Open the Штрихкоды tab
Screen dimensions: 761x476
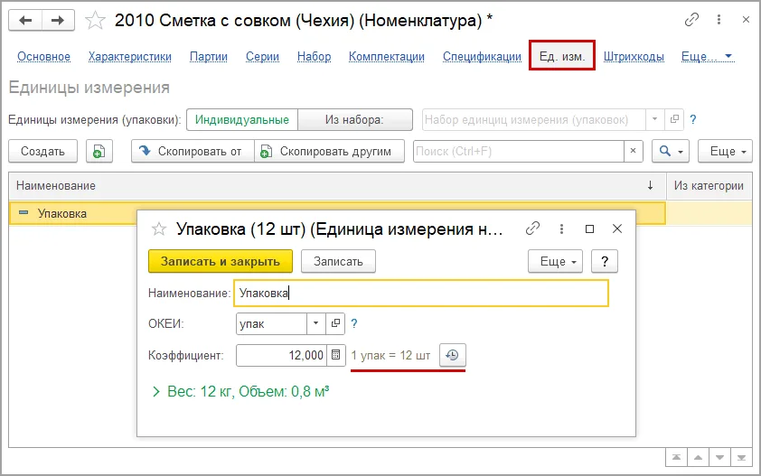click(634, 57)
